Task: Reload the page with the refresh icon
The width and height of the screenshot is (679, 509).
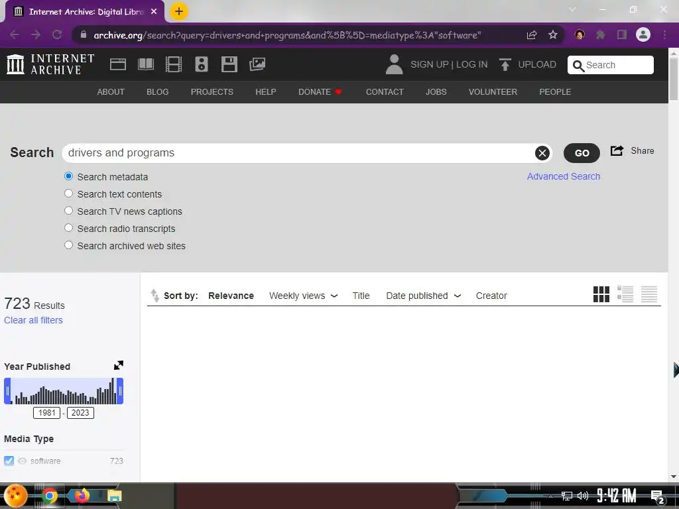Action: coord(57,34)
